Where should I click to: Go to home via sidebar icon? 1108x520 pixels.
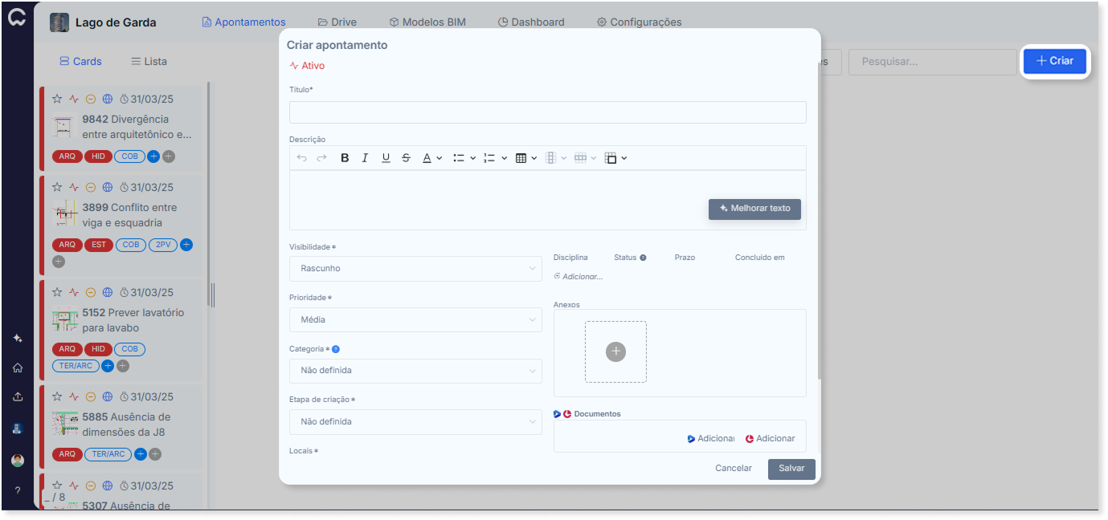[18, 368]
